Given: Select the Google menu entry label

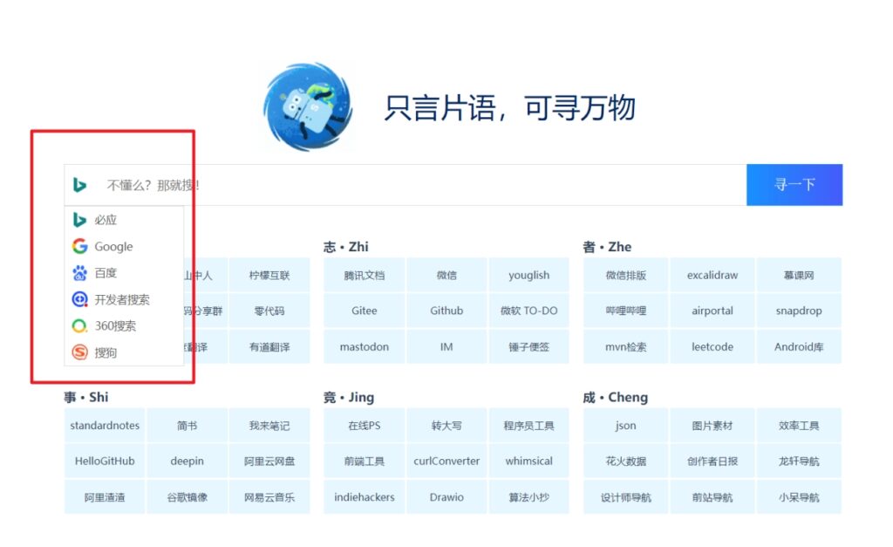Looking at the screenshot, I should (x=114, y=247).
